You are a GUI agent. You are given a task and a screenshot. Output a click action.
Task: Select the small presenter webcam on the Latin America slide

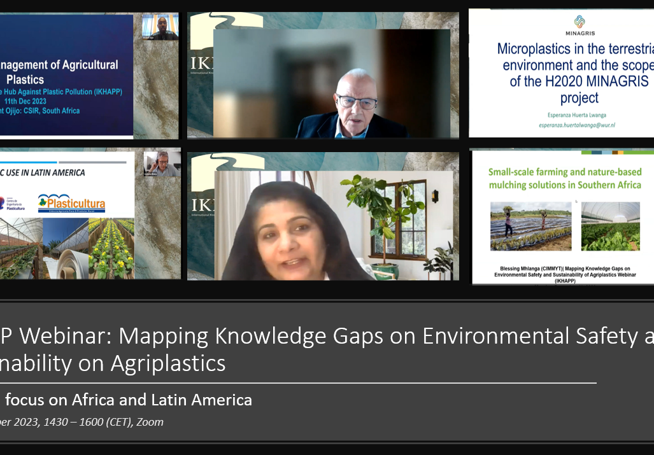point(162,164)
